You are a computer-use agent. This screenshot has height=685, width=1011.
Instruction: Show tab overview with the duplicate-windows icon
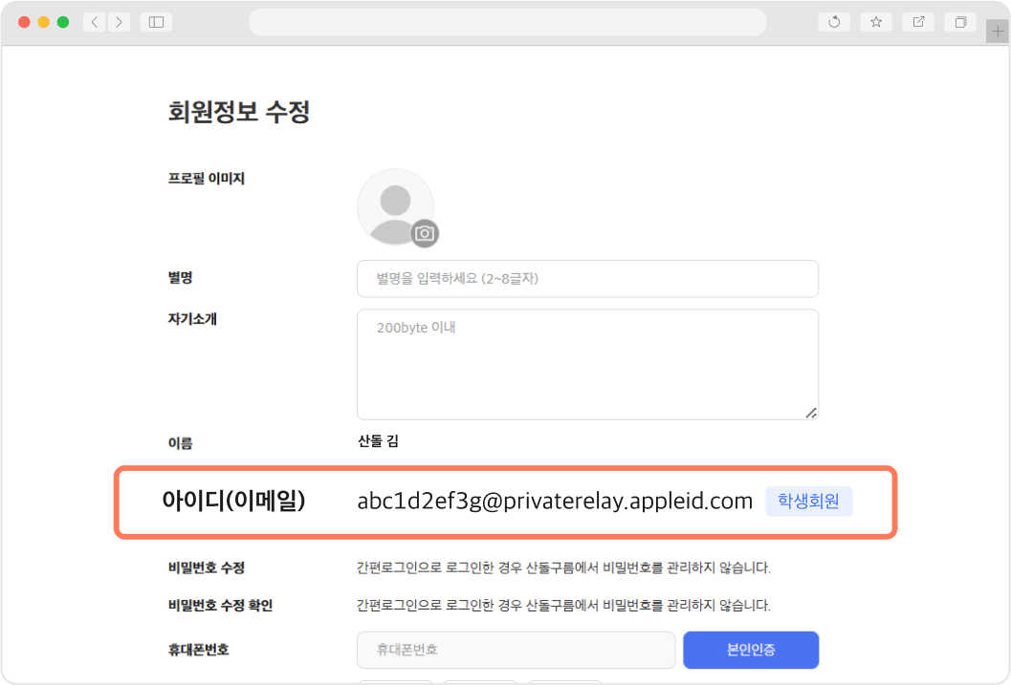point(960,22)
